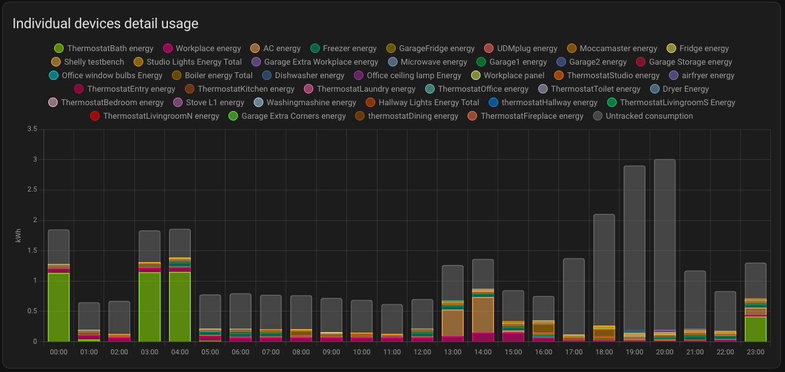
Task: Toggle Washingmashine energy legend label
Action: (x=311, y=103)
